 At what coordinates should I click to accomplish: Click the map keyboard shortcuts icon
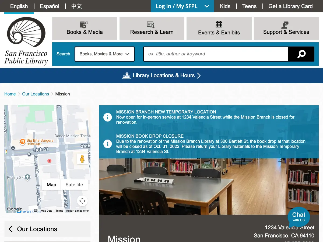tap(36, 211)
